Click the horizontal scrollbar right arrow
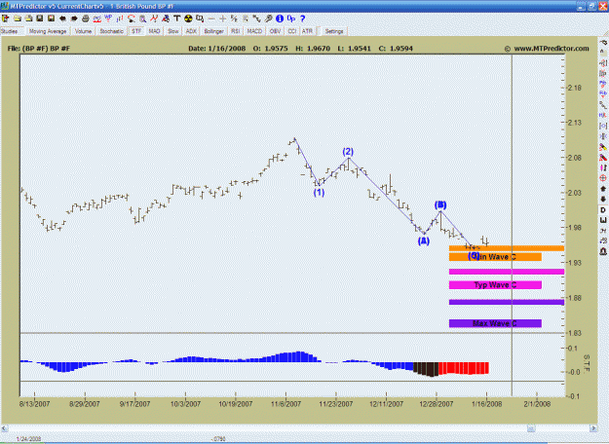Viewport: 609px width, 444px height. 593,428
